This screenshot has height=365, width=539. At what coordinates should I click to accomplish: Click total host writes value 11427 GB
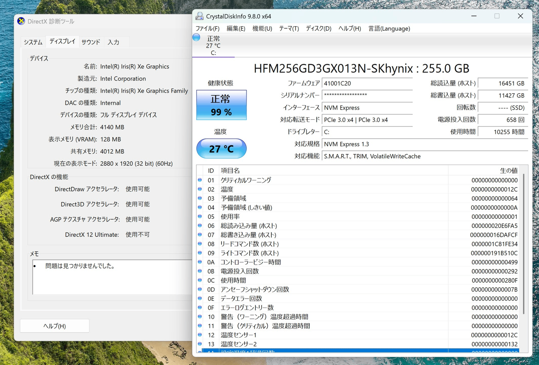point(503,95)
